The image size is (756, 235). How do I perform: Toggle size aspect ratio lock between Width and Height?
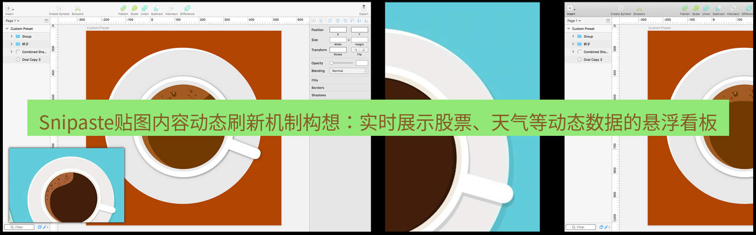349,40
